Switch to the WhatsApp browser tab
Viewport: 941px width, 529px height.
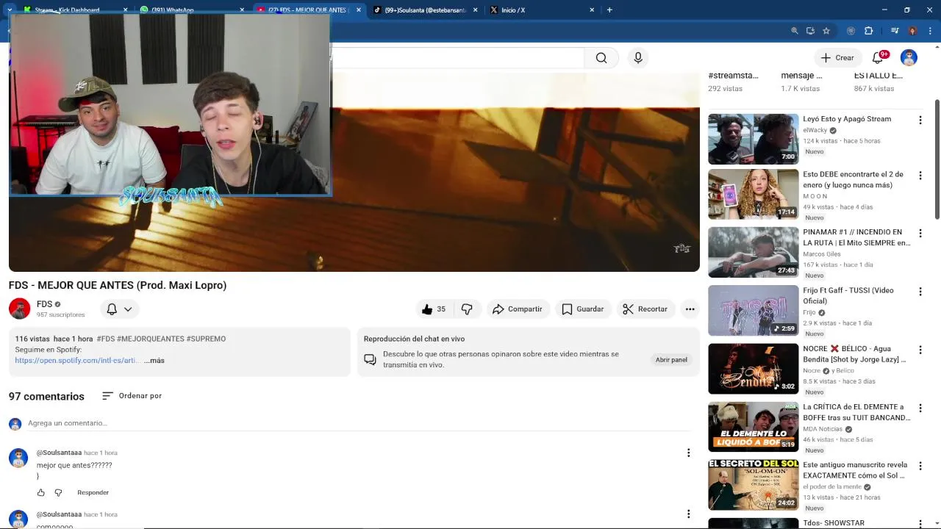[x=191, y=10]
